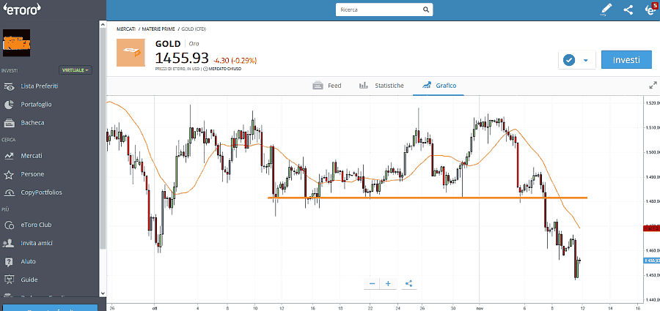Open the dropdown arrow beside the checkmark
Viewport: 660px width, 311px height.
tap(585, 60)
